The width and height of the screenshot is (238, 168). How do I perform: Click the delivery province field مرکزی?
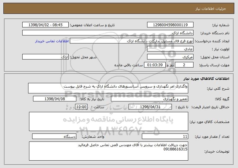click(x=170, y=57)
